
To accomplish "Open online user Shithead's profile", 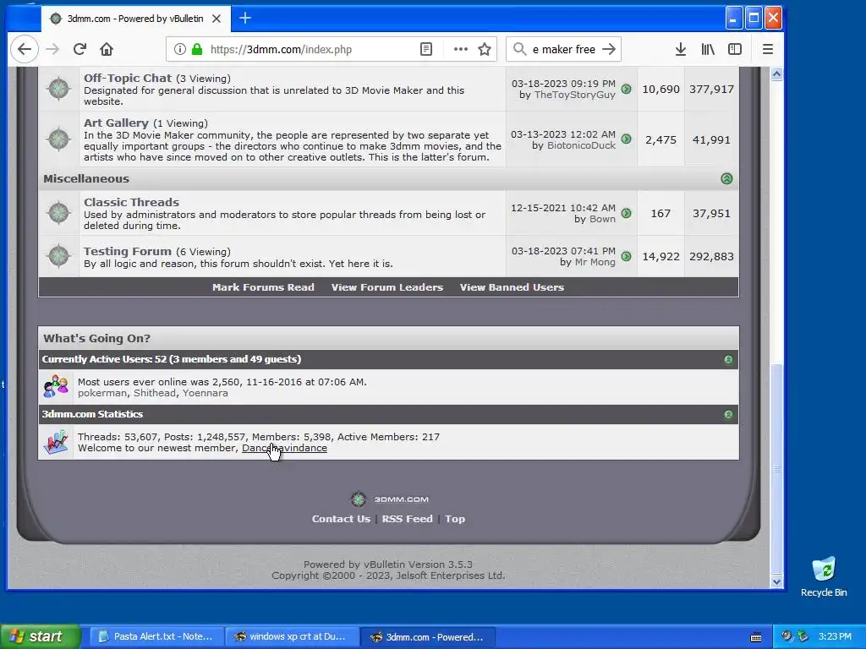I will [155, 393].
